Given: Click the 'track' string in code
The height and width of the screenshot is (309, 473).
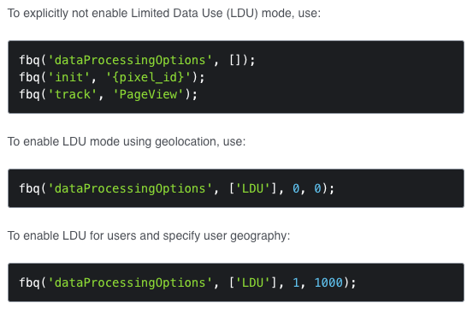Looking at the screenshot, I should pyautogui.click(x=73, y=94).
